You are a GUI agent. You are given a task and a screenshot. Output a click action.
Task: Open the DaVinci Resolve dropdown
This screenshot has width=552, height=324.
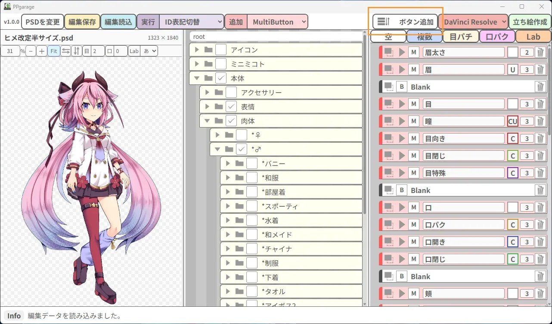tap(474, 22)
